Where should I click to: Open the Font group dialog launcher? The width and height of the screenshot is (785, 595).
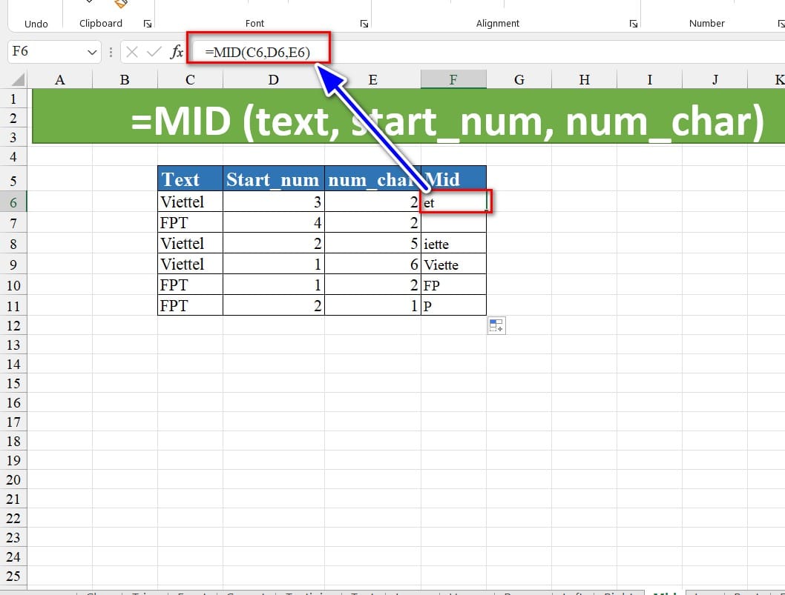pyautogui.click(x=364, y=24)
